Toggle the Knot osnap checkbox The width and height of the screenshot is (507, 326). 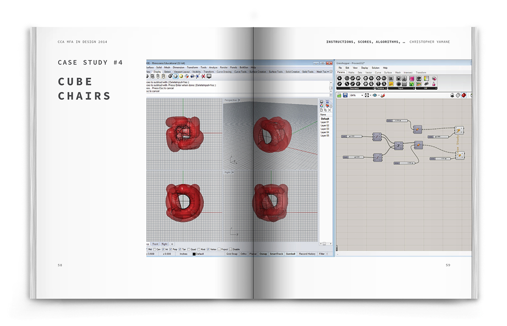click(199, 249)
